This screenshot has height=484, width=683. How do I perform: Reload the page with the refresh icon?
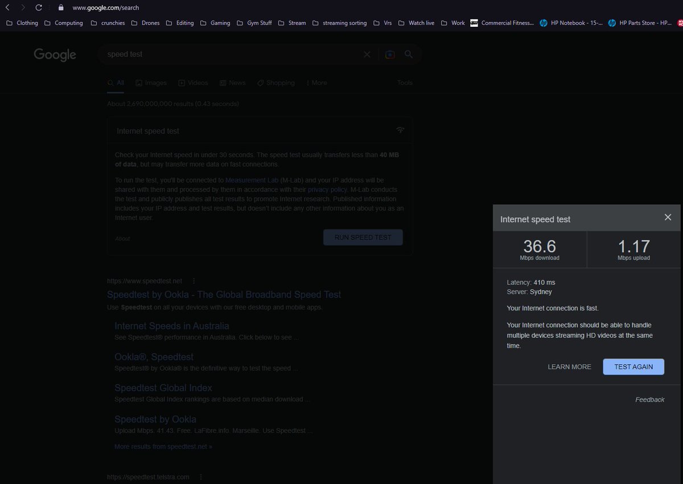point(39,8)
